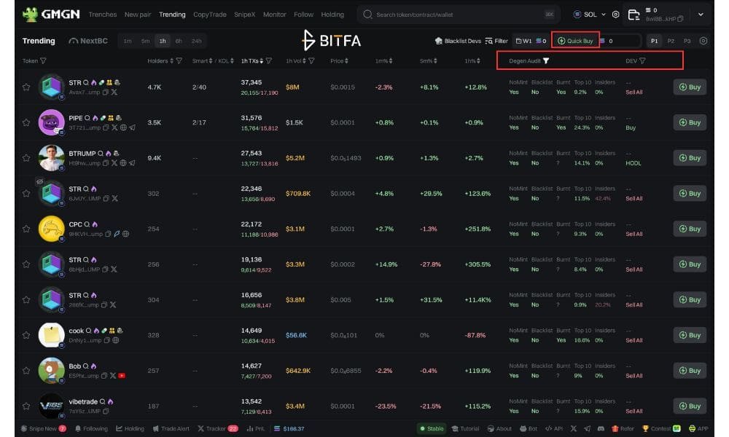Open the cook token website icon
Viewport: 729px width, 437px height.
pyautogui.click(x=116, y=340)
